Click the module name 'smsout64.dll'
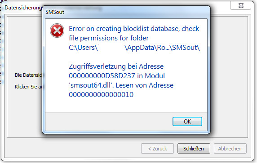Viewport: 257px width, 163px height. [91, 85]
